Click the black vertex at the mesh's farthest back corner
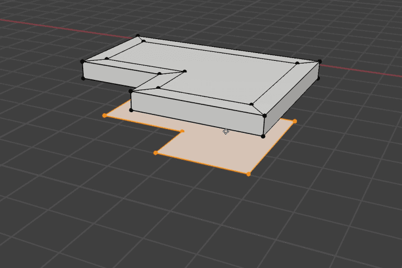Image resolution: width=402 pixels, height=268 pixels. tap(138, 36)
